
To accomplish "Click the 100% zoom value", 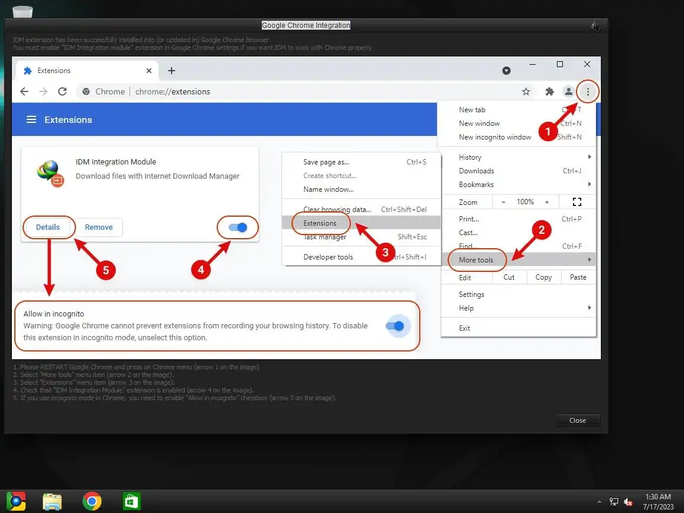I will [x=525, y=202].
